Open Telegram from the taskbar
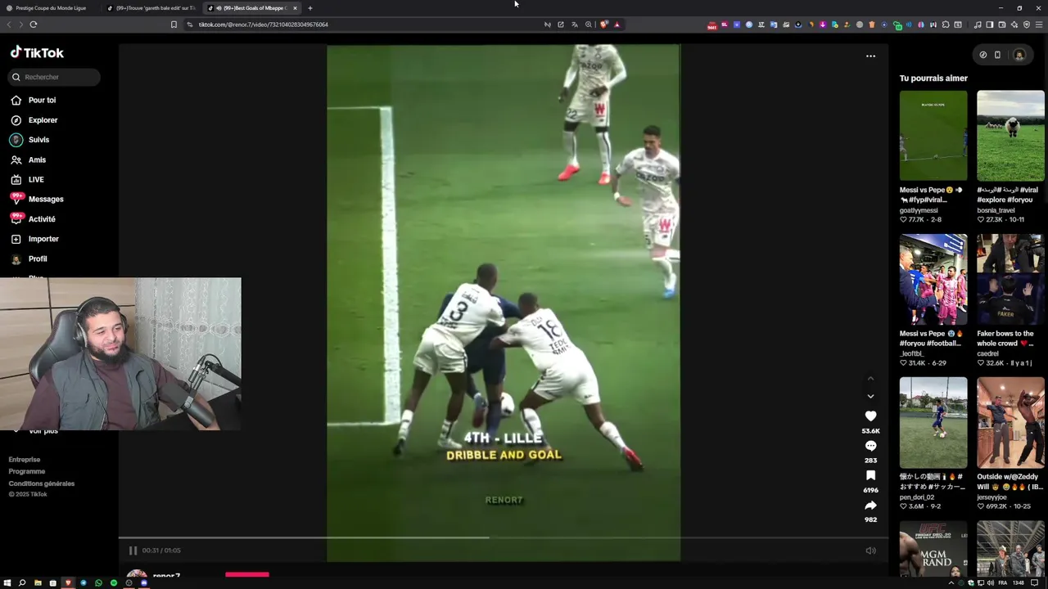This screenshot has width=1048, height=589. [x=83, y=582]
